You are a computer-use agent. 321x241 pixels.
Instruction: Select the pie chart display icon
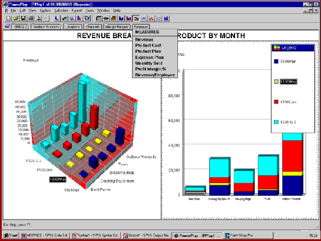[106, 18]
